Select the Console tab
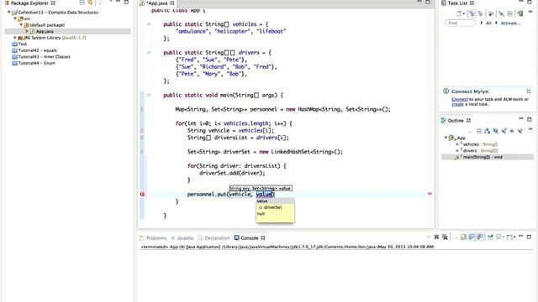 [250, 238]
